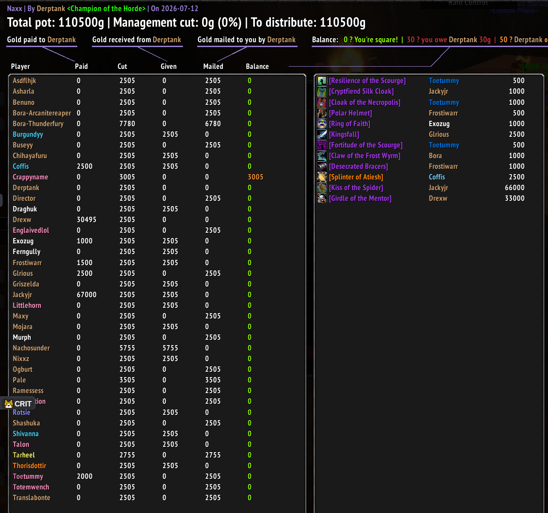Open the [Fortitude of the Scourge] link

tap(366, 145)
